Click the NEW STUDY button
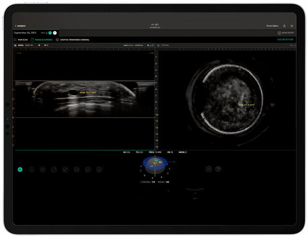This screenshot has width=308, height=236. 286,33
